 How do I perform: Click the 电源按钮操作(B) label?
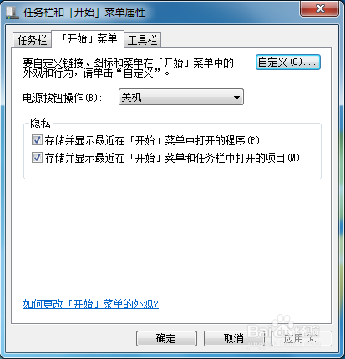[x=63, y=98]
